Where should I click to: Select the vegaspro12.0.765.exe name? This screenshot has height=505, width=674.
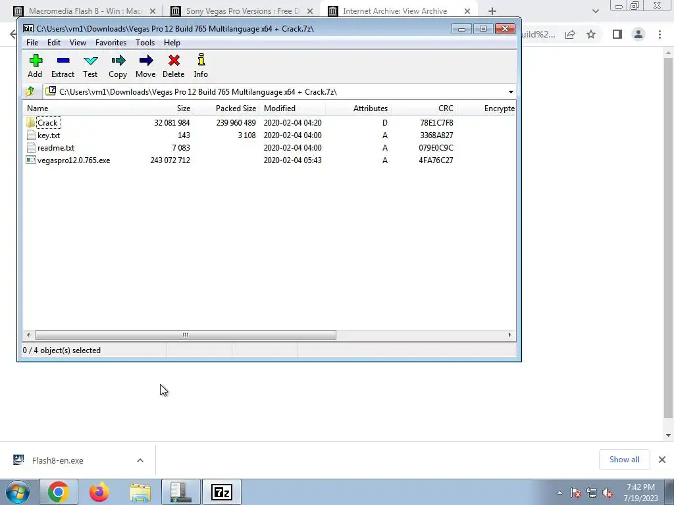click(74, 160)
